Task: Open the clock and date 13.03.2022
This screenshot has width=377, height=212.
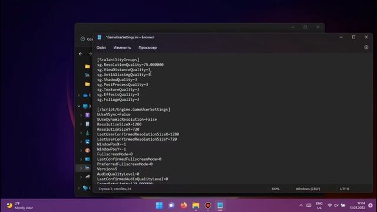Action: 357,206
